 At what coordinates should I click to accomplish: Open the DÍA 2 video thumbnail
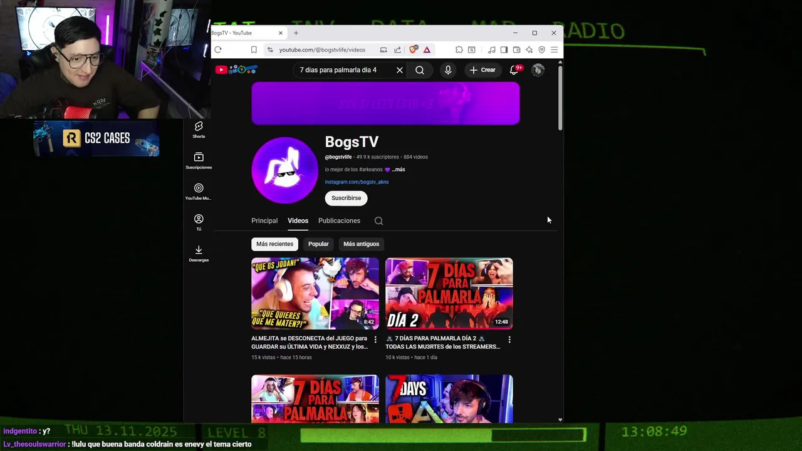coord(449,294)
